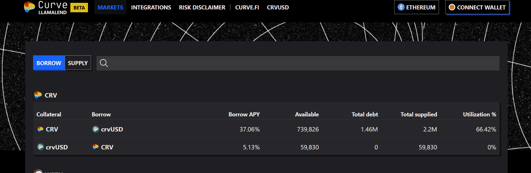
Task: Go to the Integrations page
Action: tap(151, 7)
